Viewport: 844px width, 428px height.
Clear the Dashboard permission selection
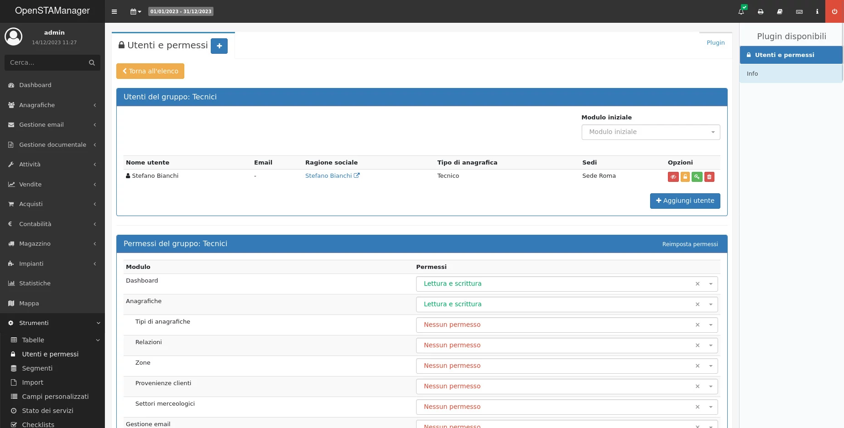pyautogui.click(x=697, y=284)
